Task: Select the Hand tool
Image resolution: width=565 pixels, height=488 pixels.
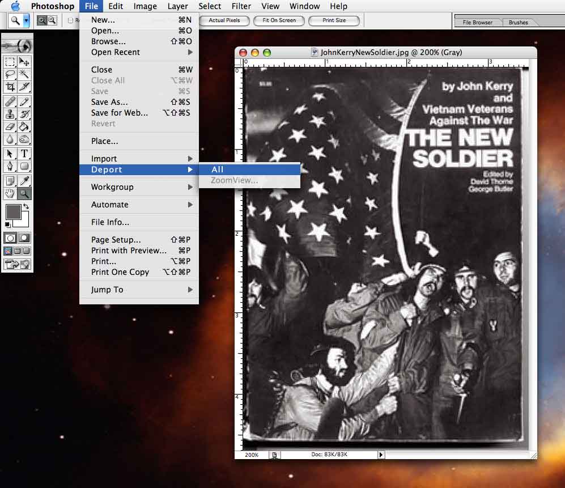Action: click(10, 193)
